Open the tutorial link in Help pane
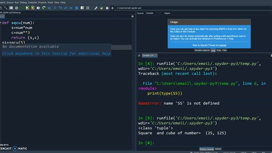Screen dimensions: 272x153 (223, 45)
